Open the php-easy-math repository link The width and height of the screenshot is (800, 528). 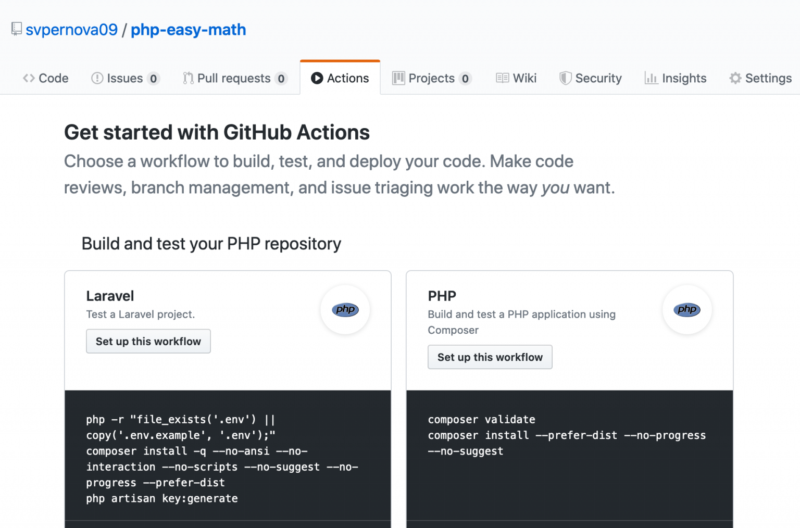[188, 30]
